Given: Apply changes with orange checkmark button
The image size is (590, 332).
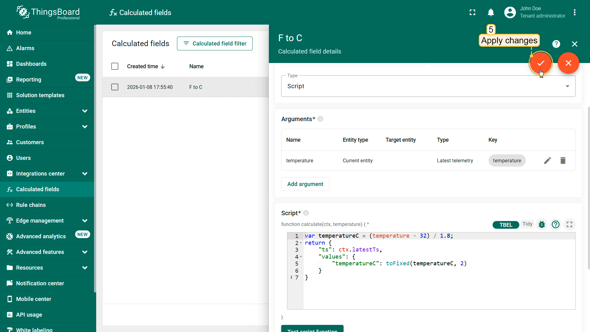Looking at the screenshot, I should (x=541, y=63).
